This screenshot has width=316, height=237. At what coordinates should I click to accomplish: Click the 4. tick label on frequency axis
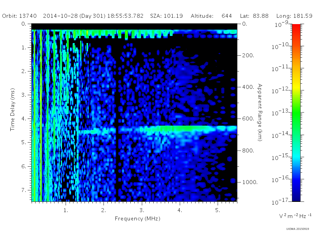point(180,211)
